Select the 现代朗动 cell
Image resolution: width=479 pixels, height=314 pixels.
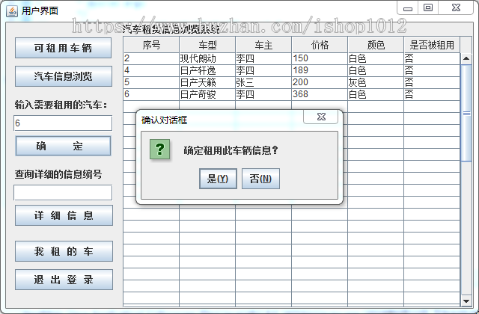207,58
